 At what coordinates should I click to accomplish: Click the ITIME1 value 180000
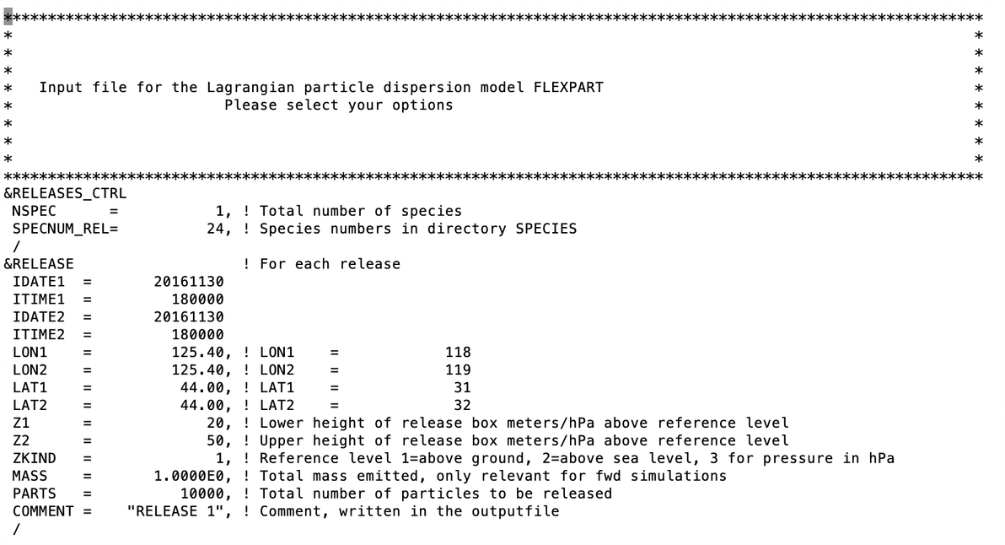pyautogui.click(x=197, y=299)
